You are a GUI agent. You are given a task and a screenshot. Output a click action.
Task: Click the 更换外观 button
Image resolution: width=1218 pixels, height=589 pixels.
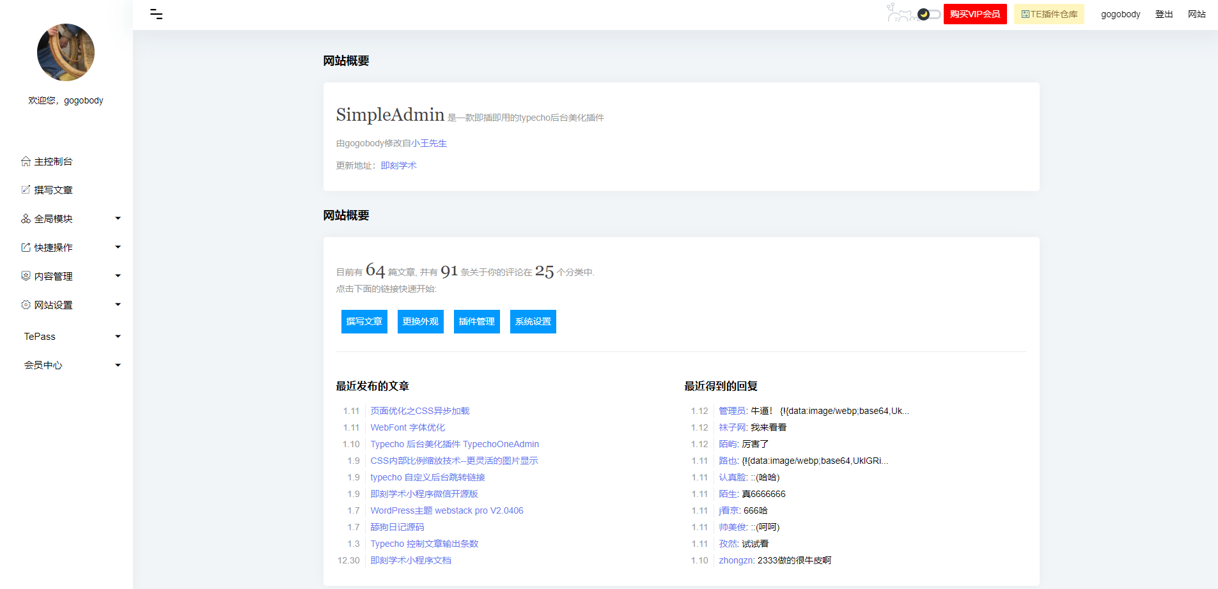click(420, 321)
